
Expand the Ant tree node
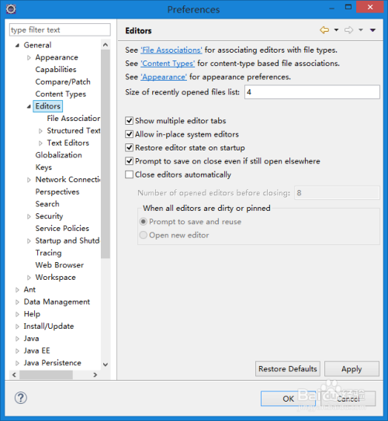coord(17,290)
